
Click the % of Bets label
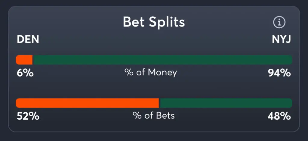click(154, 116)
